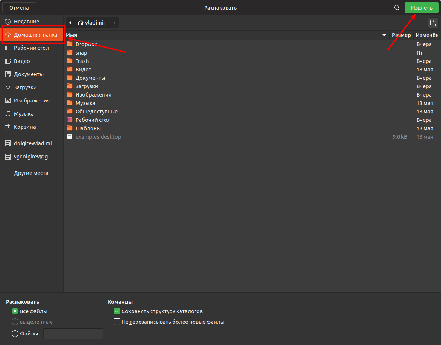Click the download icon beside sidebar Загрузки
The image size is (441, 345).
point(8,87)
